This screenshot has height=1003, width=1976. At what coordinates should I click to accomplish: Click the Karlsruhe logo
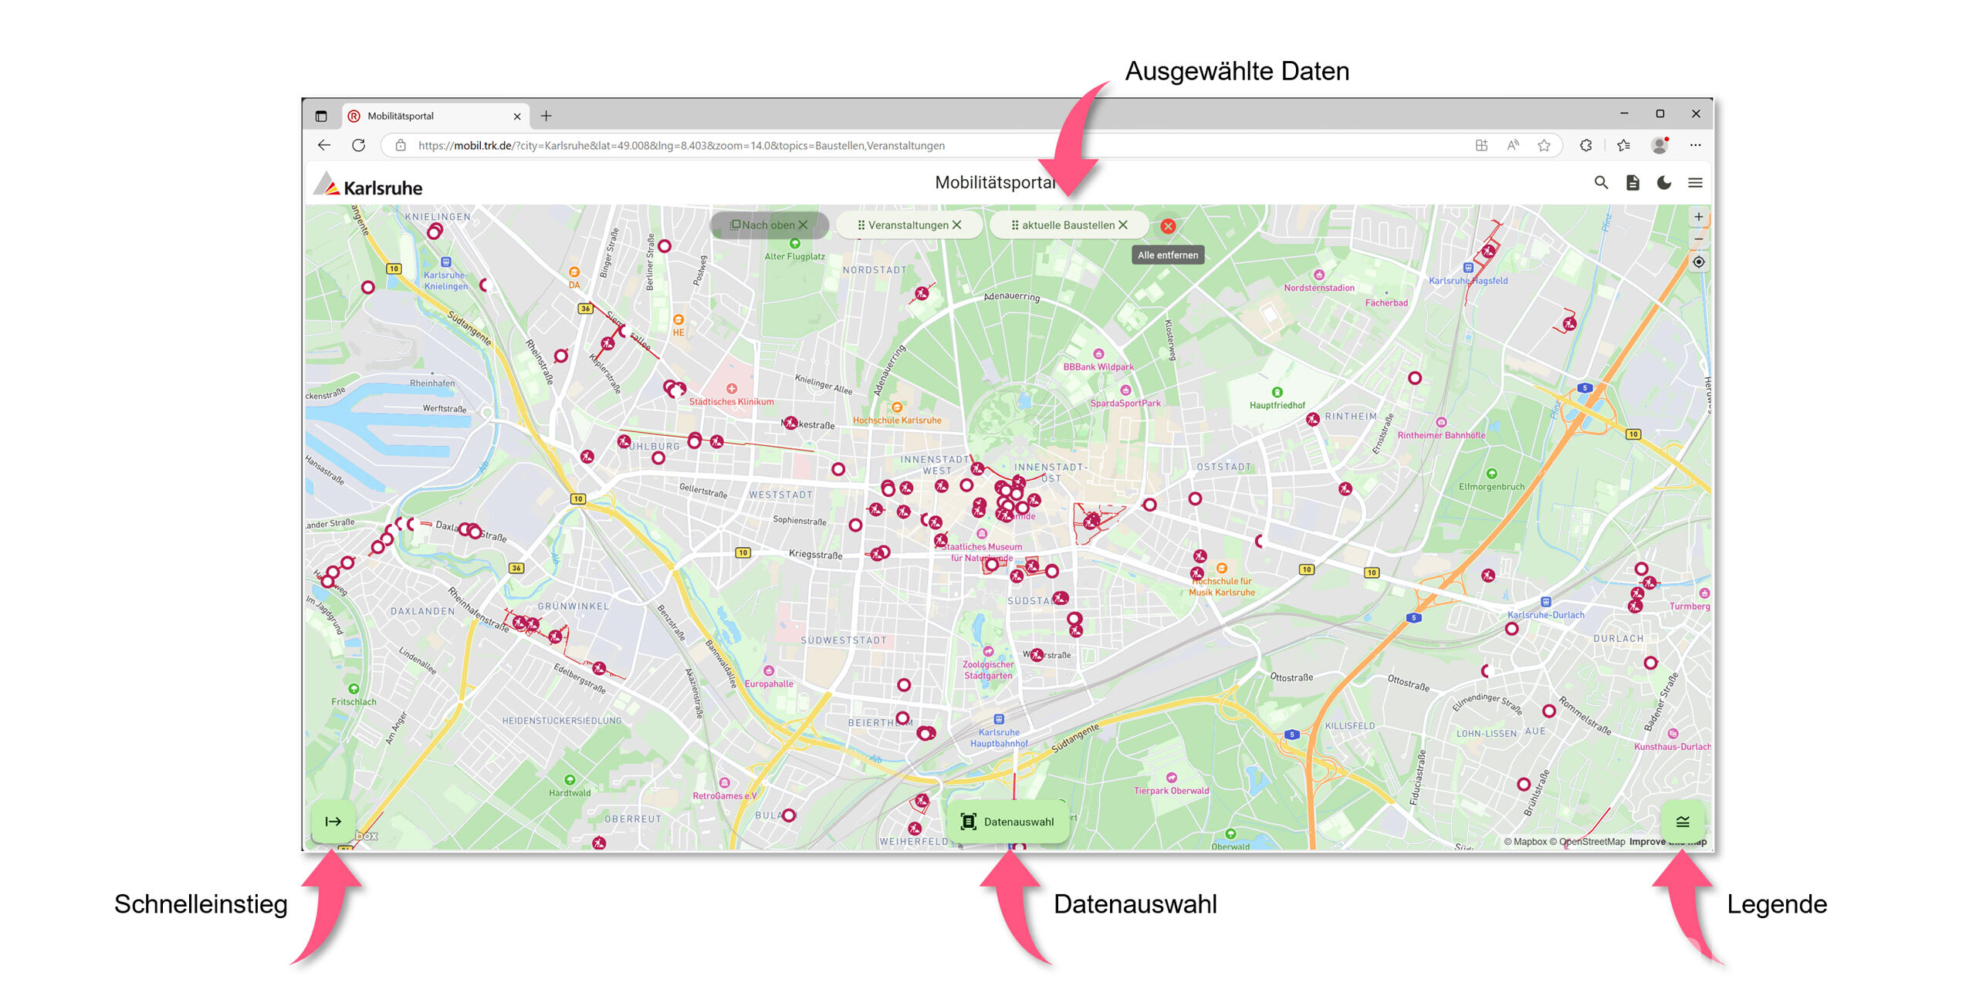[369, 186]
